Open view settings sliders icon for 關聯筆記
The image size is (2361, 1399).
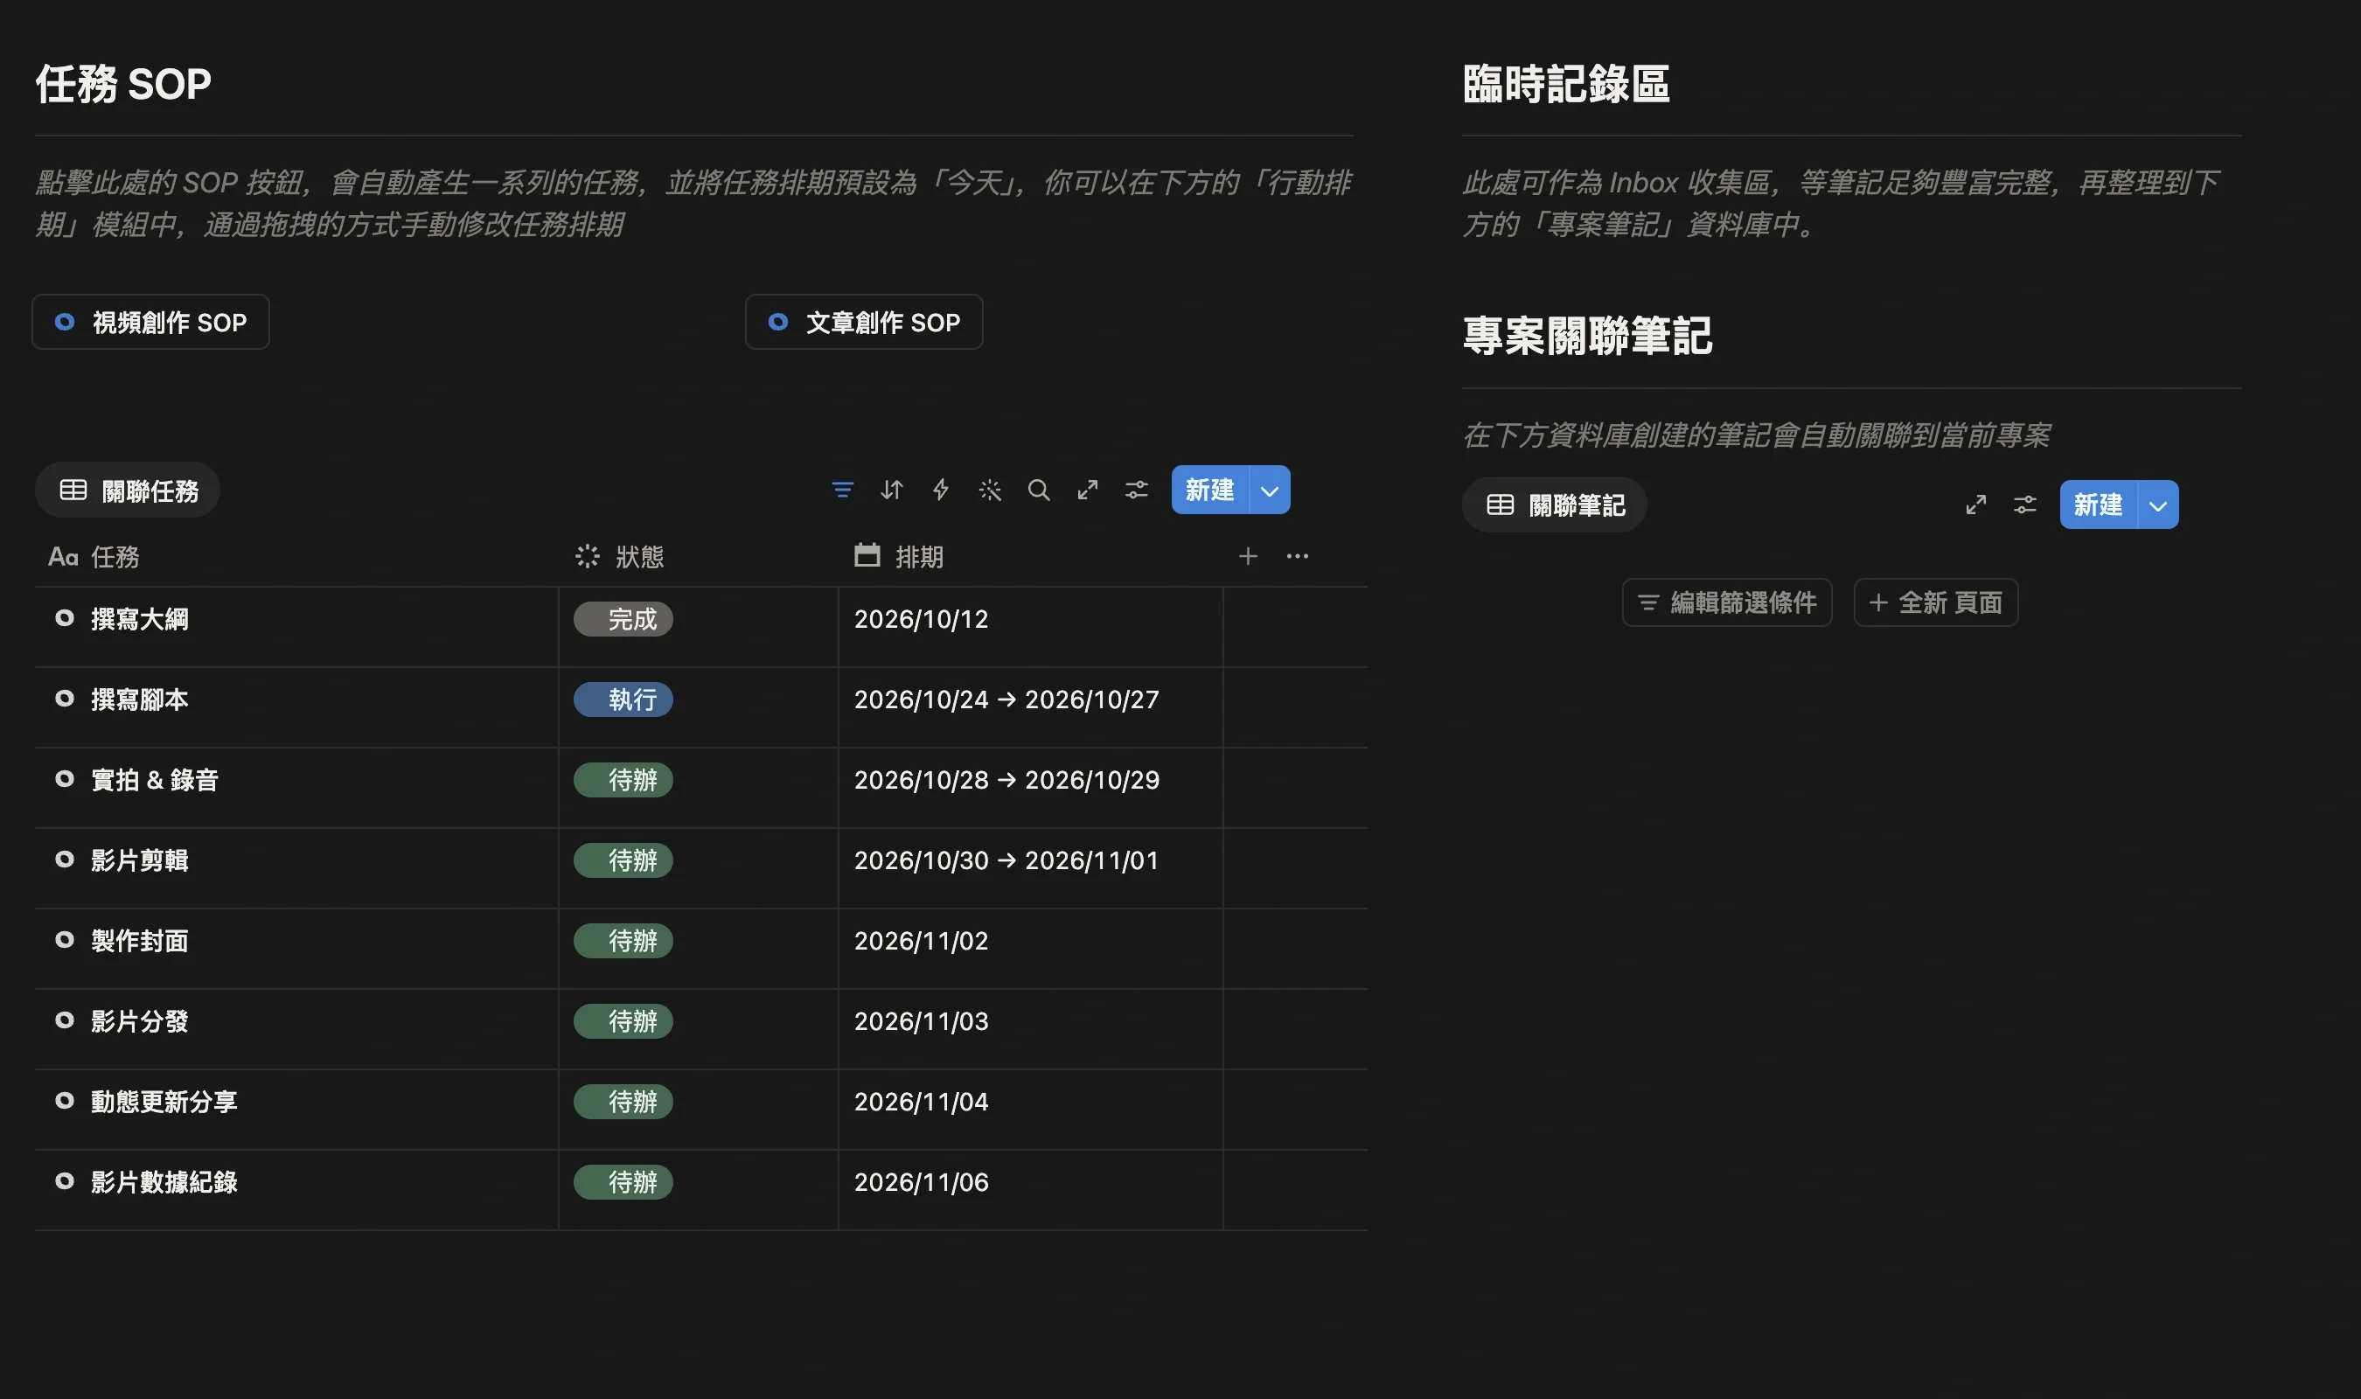pyautogui.click(x=2024, y=505)
